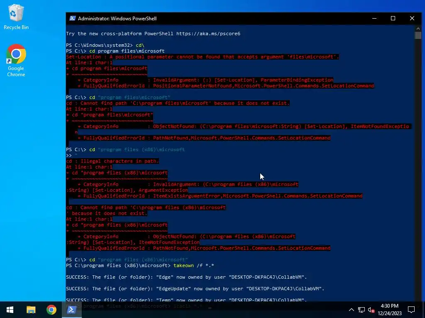This screenshot has height=318, width=425.
Task: Click the 'Illegal characters in path.' error
Action: tap(112, 161)
